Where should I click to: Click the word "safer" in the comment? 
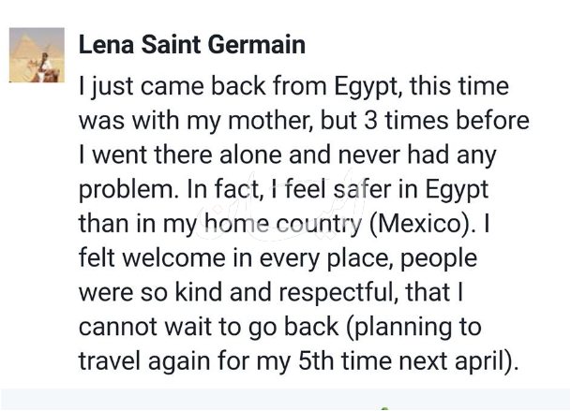point(362,189)
